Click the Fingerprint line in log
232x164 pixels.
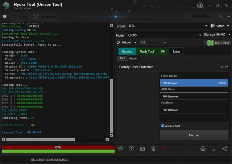[57, 77]
